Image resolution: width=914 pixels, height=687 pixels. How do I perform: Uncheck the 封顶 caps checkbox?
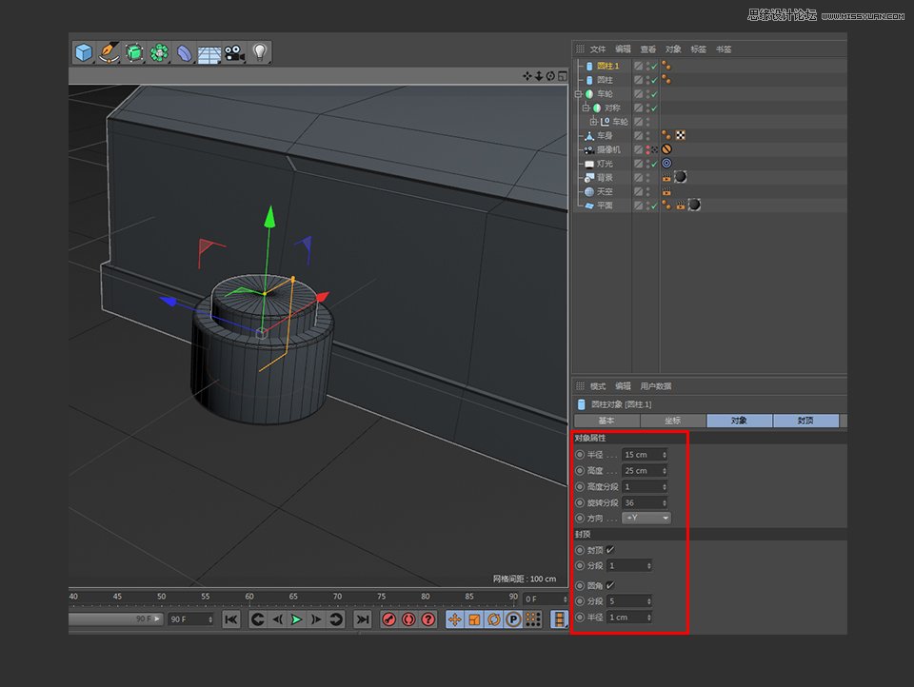612,550
